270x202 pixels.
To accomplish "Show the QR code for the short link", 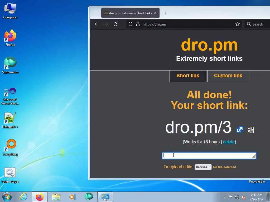I will pyautogui.click(x=250, y=130).
